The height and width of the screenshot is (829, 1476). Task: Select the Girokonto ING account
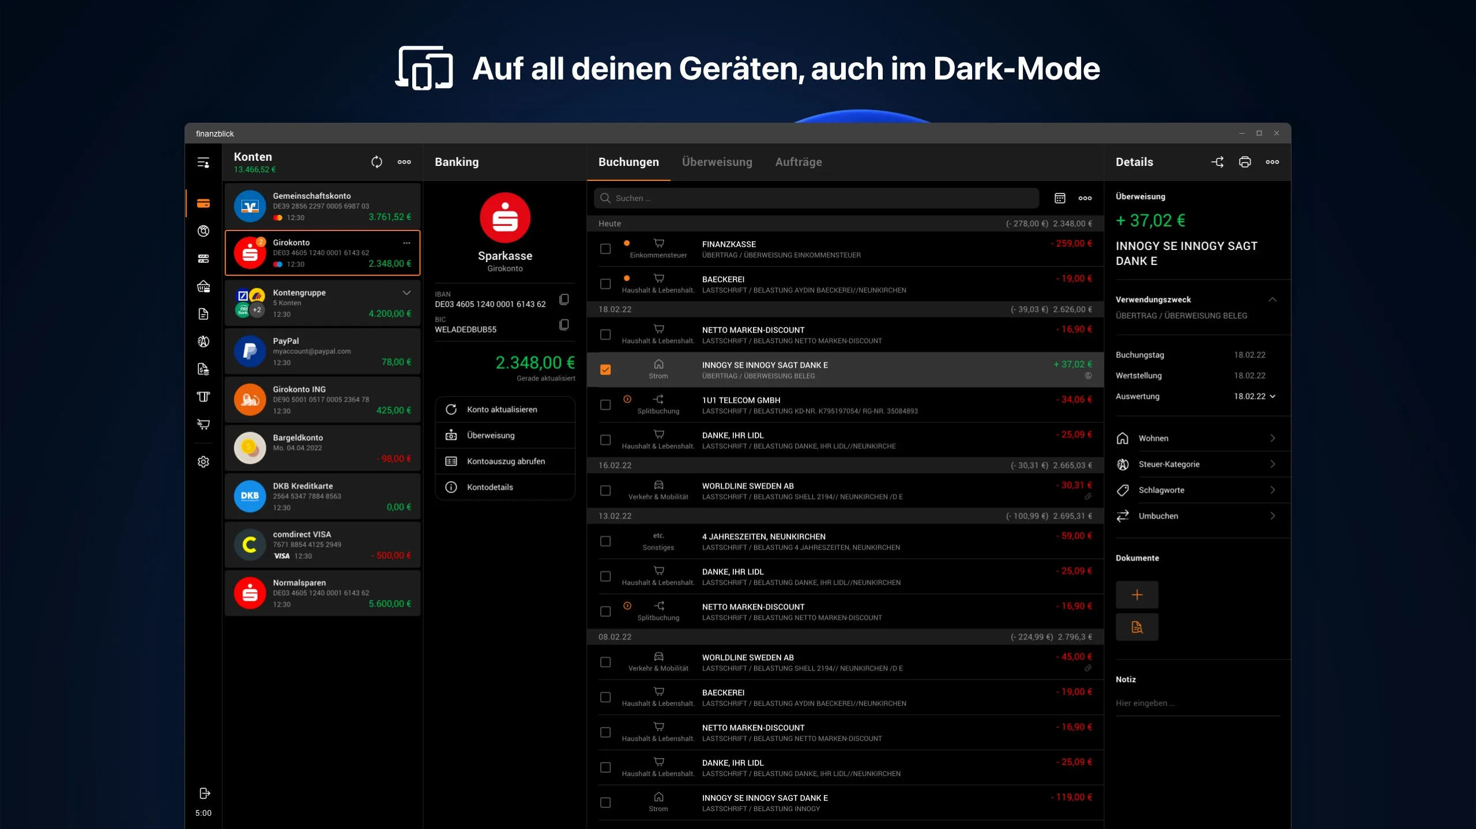pos(322,400)
